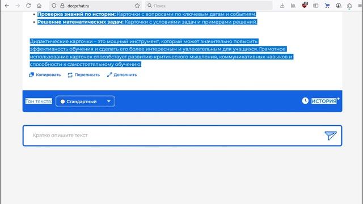The image size is (363, 204).
Task: Go back with the browser back arrow
Action: [x=7, y=6]
